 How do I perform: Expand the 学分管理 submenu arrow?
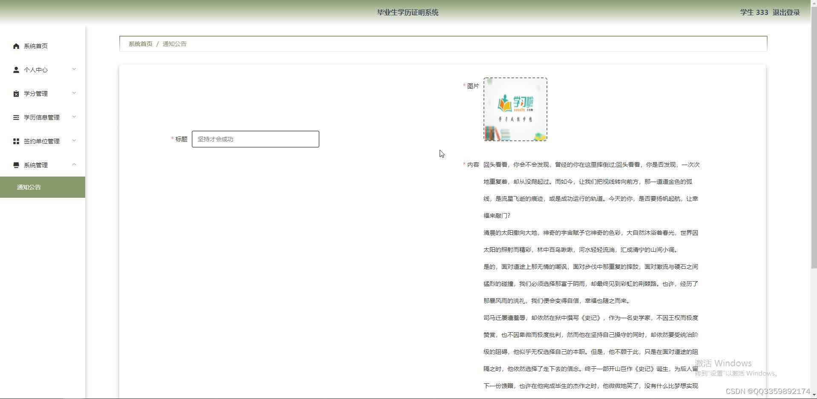74,93
